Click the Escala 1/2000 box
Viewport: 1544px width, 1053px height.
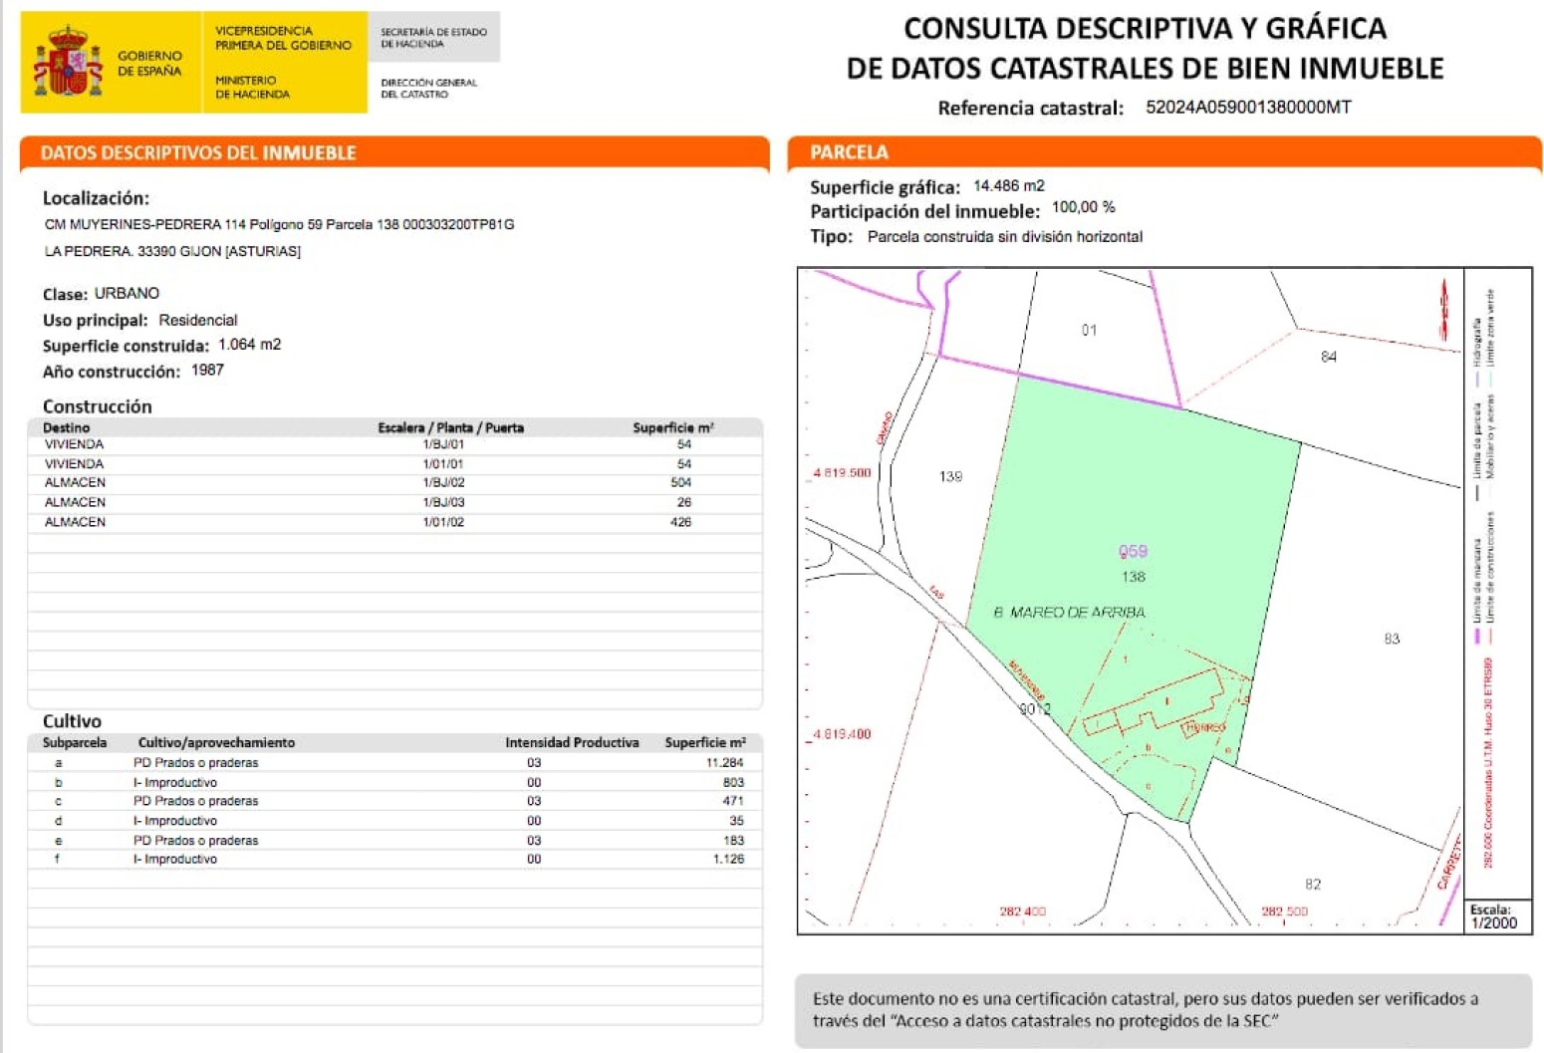point(1496,917)
